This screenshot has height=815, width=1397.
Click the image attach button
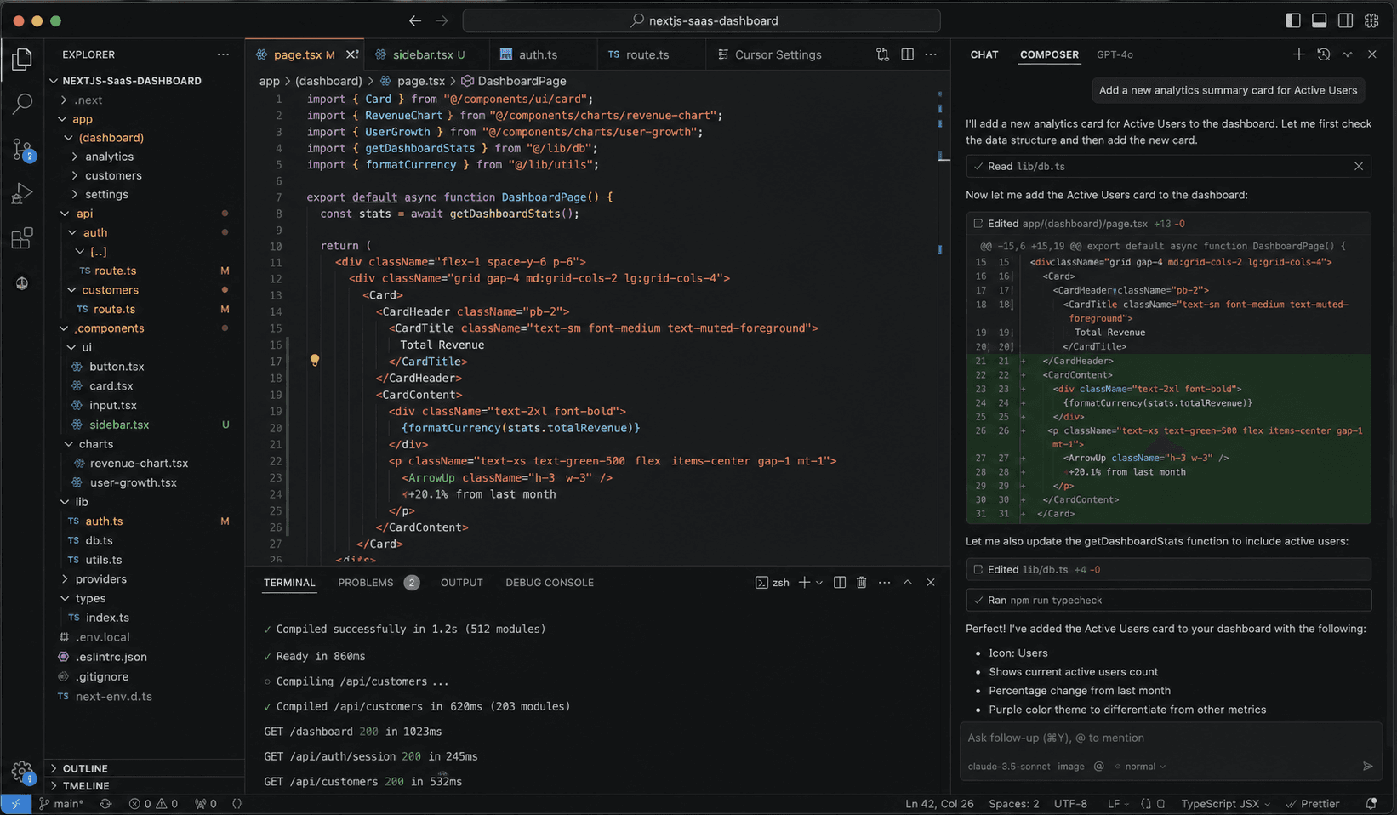(1071, 767)
